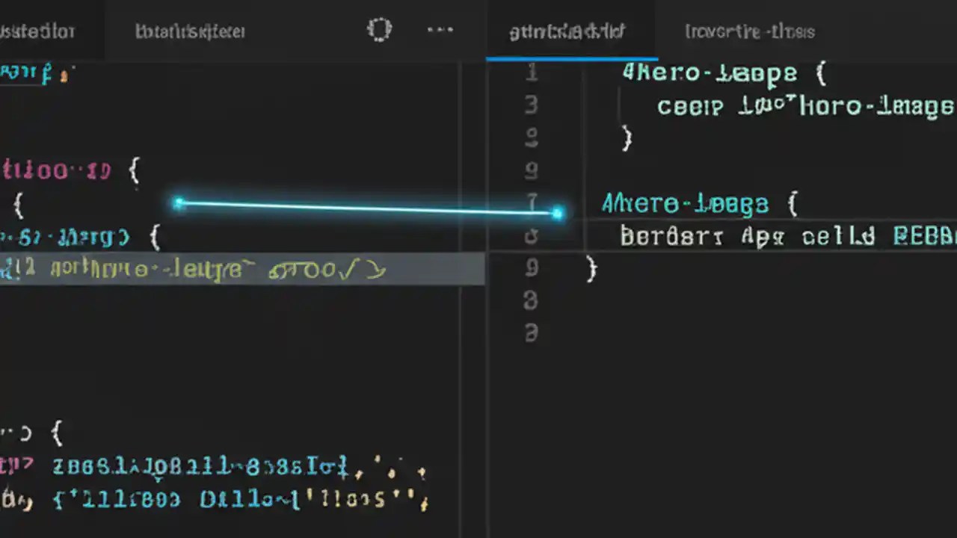Collapse the code block ending at line 4
Image resolution: width=957 pixels, height=538 pixels.
tap(627, 138)
